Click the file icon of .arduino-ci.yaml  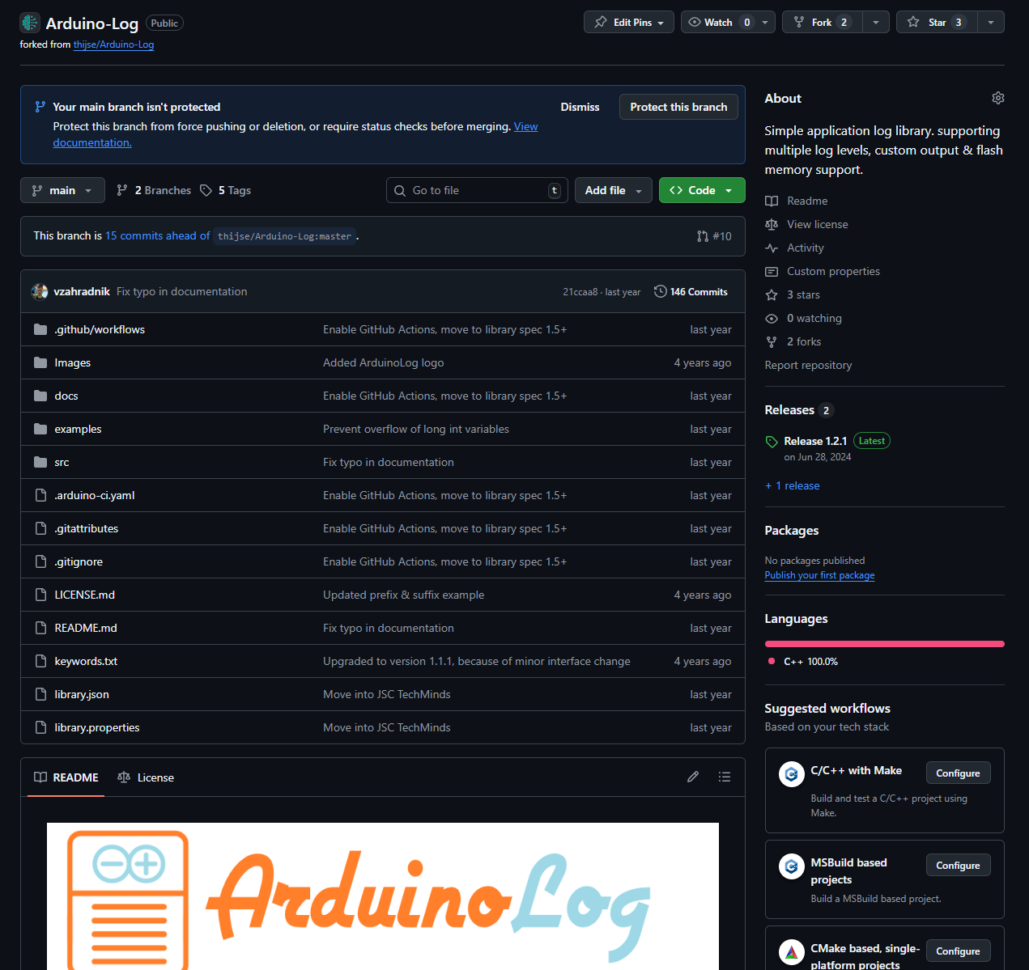pos(40,495)
